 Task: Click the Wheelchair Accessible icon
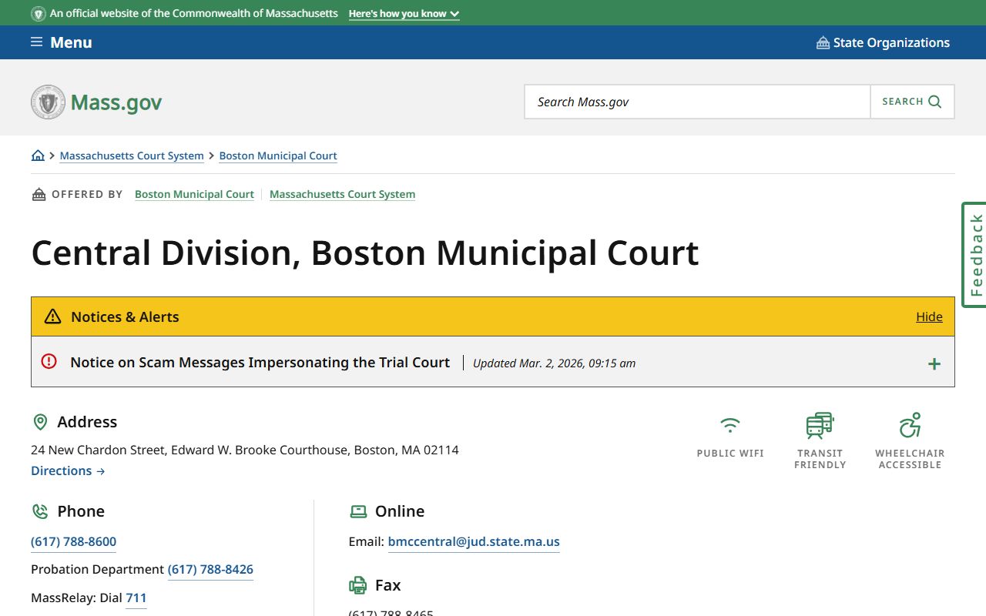(x=910, y=425)
